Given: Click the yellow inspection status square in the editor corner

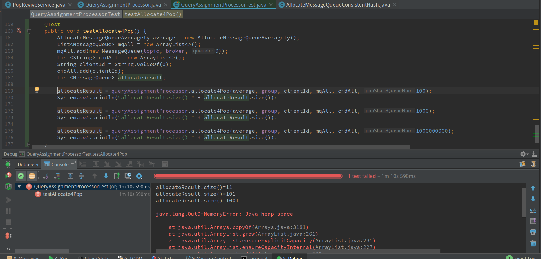Looking at the screenshot, I should tap(536, 22).
